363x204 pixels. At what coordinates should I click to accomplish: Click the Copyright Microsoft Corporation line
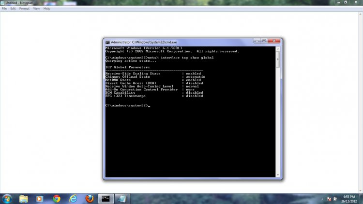tap(172, 51)
